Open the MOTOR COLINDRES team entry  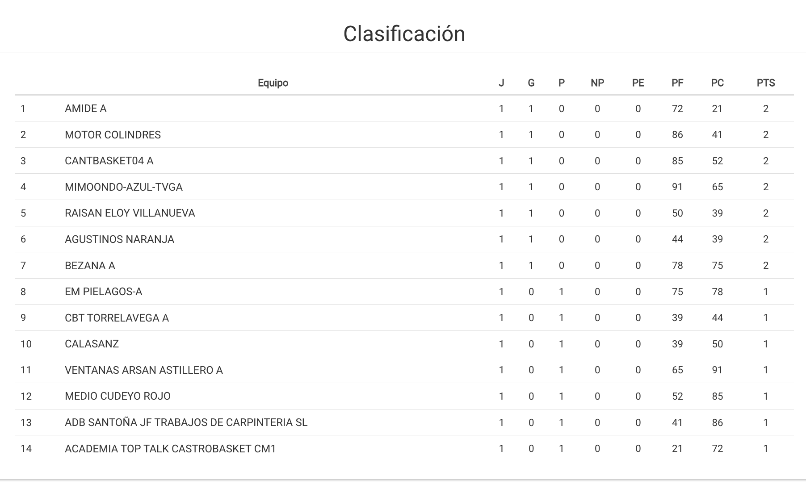tap(113, 135)
